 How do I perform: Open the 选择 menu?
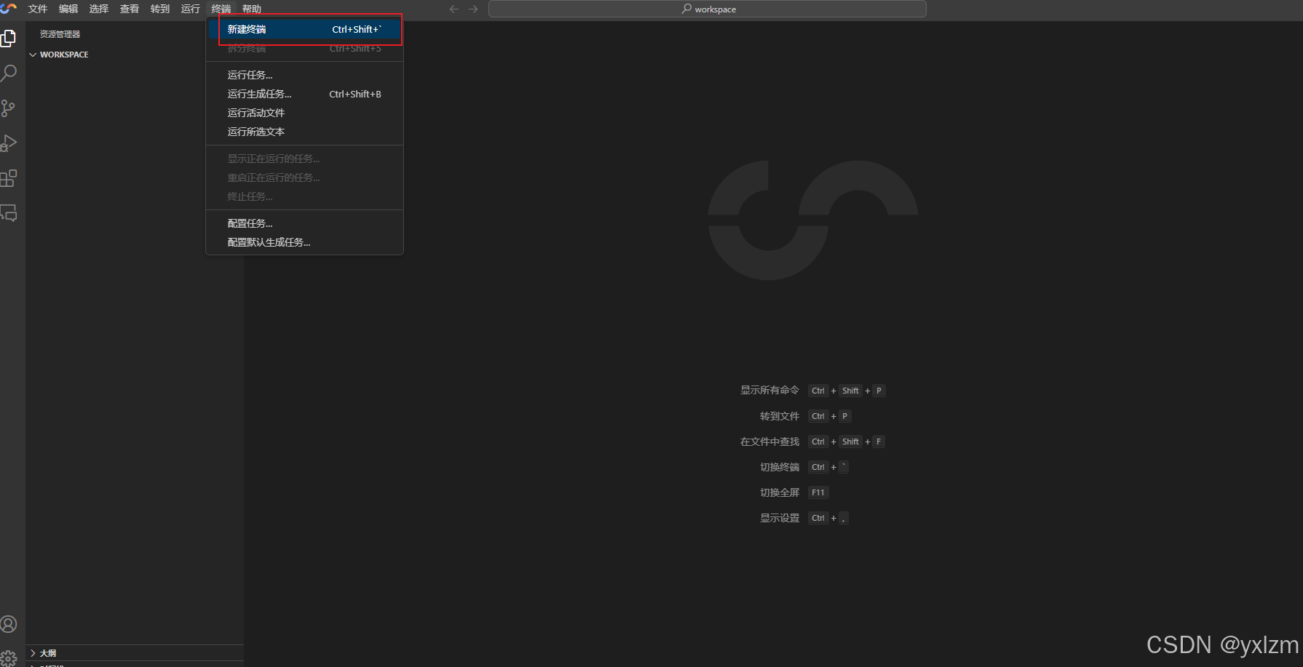99,9
